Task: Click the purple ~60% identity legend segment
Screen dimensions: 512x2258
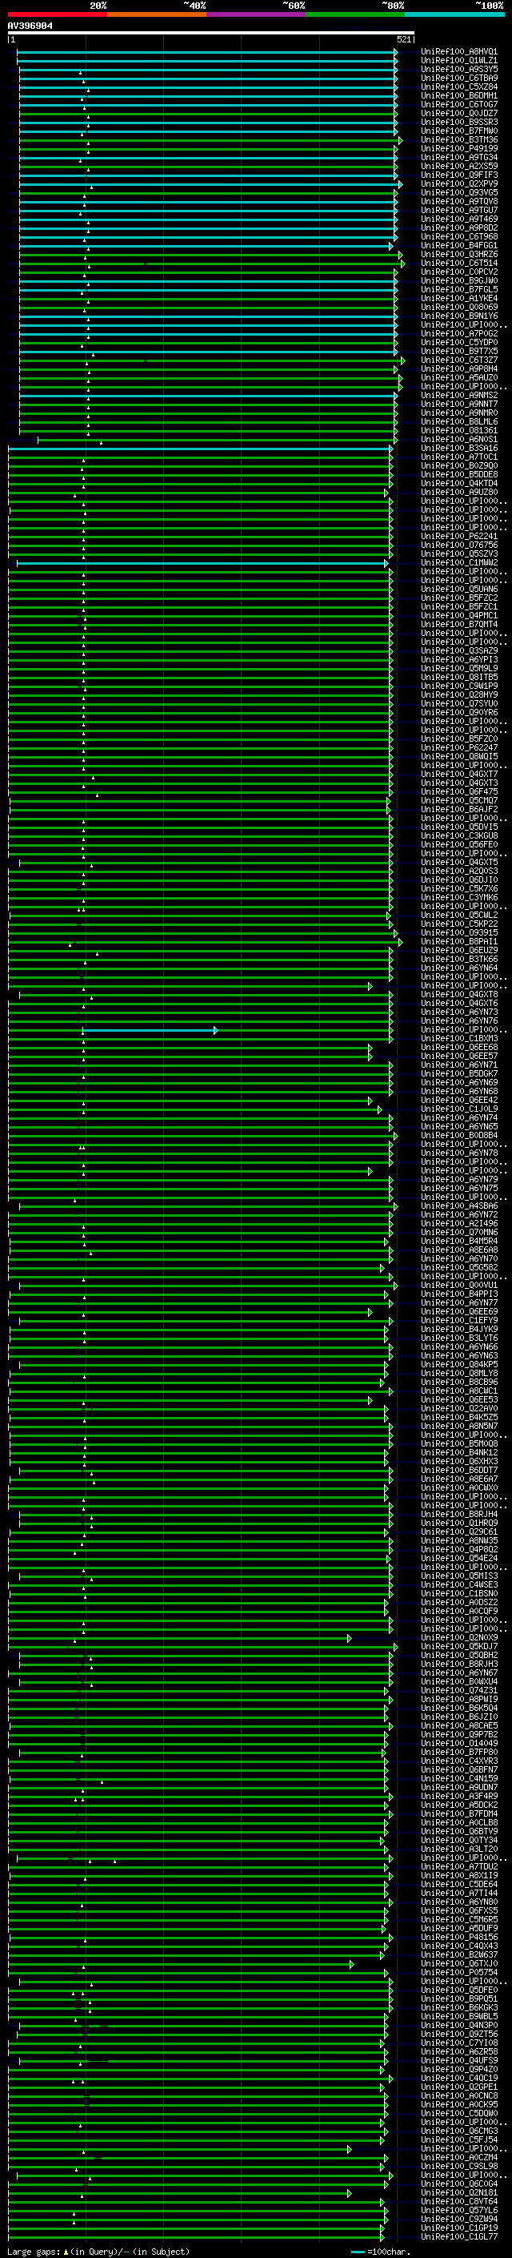Action: (255, 14)
